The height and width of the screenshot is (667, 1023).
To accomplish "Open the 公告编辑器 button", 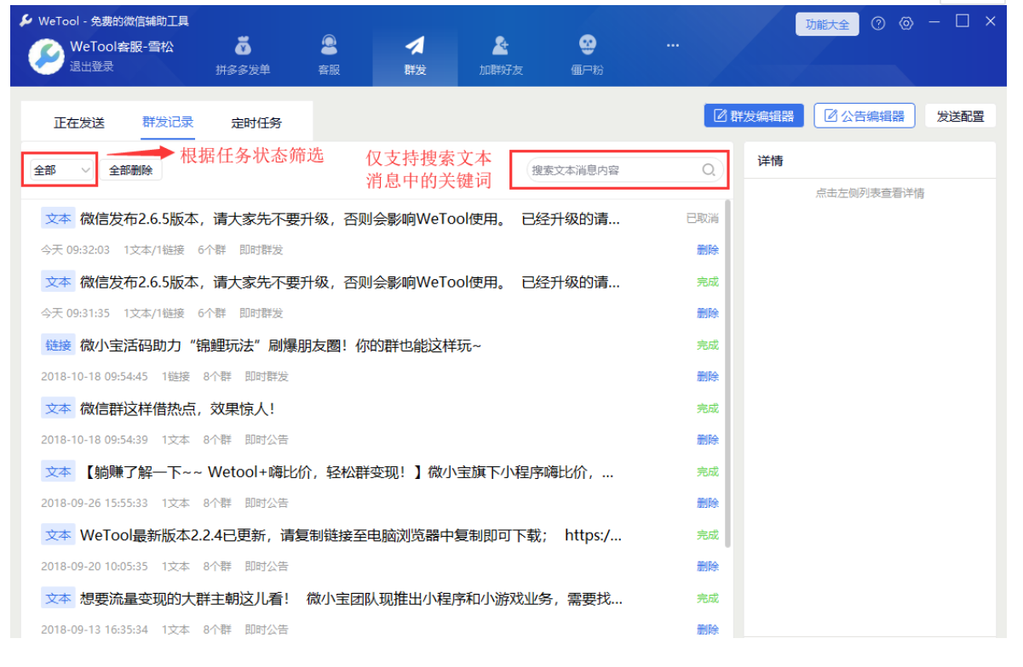I will pos(865,116).
